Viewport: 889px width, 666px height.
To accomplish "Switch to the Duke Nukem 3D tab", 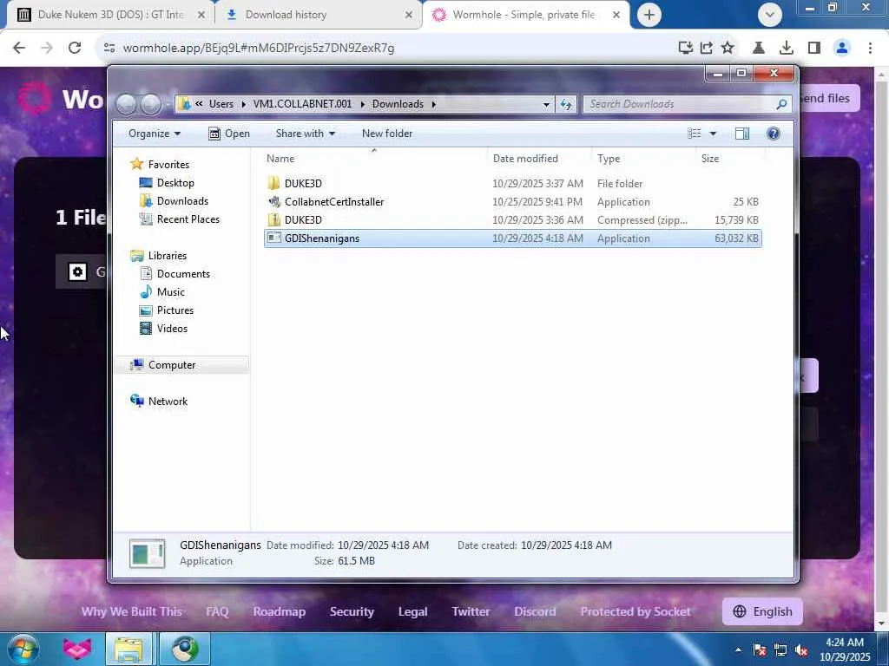I will (x=110, y=15).
